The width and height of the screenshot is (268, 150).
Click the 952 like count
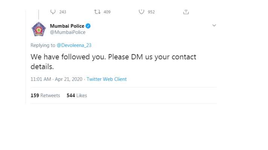click(151, 12)
